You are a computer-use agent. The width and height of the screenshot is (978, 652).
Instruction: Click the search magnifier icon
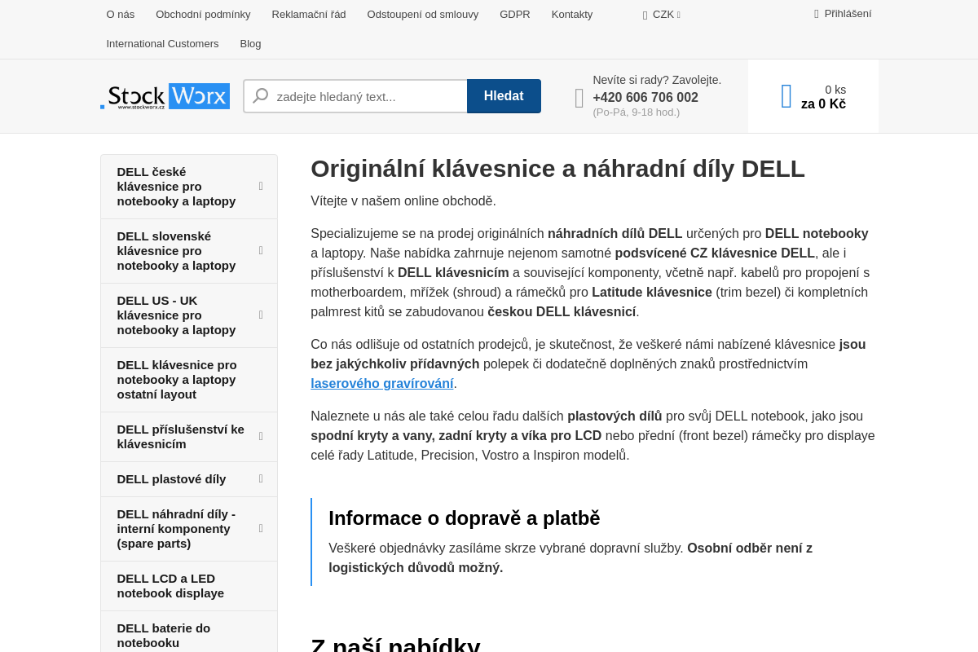(261, 96)
